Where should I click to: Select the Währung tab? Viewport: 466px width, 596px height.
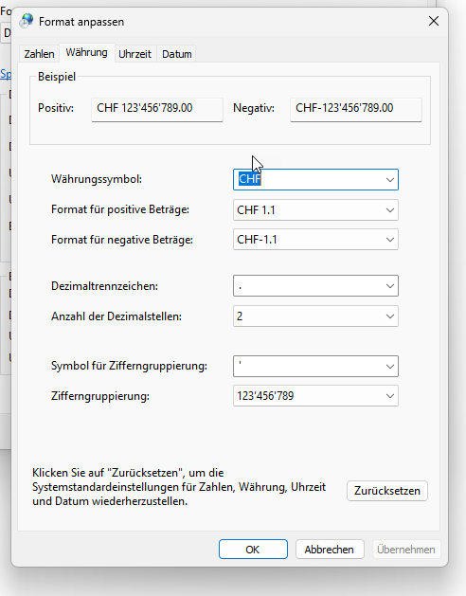click(x=86, y=52)
